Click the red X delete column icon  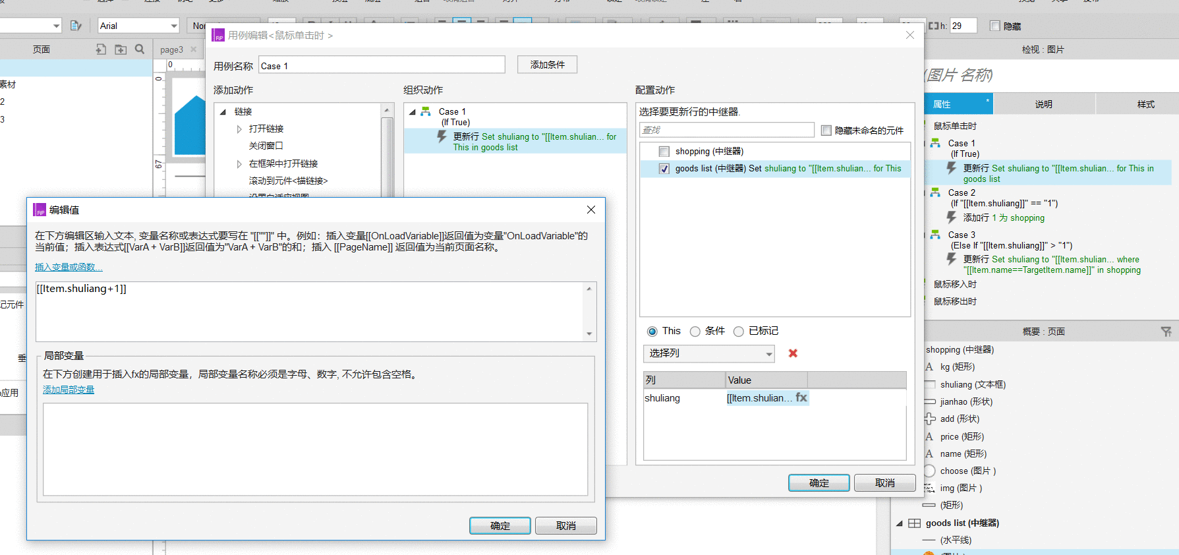(793, 353)
